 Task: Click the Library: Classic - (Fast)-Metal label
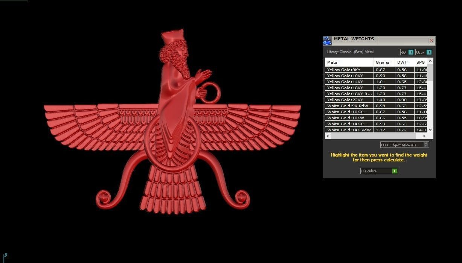tap(350, 52)
